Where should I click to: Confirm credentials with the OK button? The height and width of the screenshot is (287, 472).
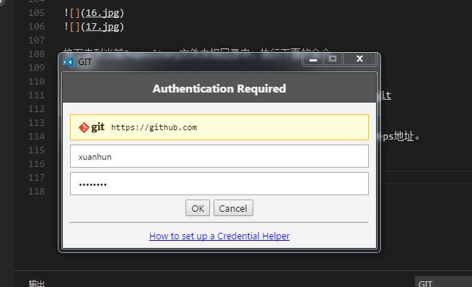point(198,208)
